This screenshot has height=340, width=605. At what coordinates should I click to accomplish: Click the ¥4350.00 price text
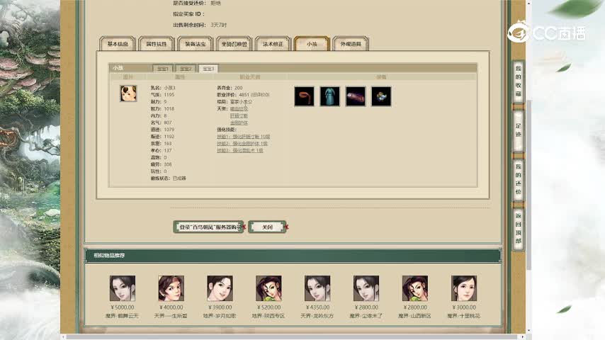317,307
